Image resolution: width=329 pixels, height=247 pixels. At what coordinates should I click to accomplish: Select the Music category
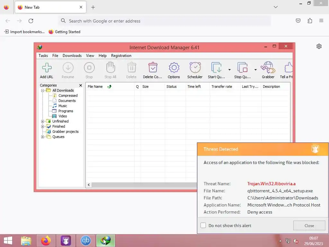tap(63, 106)
